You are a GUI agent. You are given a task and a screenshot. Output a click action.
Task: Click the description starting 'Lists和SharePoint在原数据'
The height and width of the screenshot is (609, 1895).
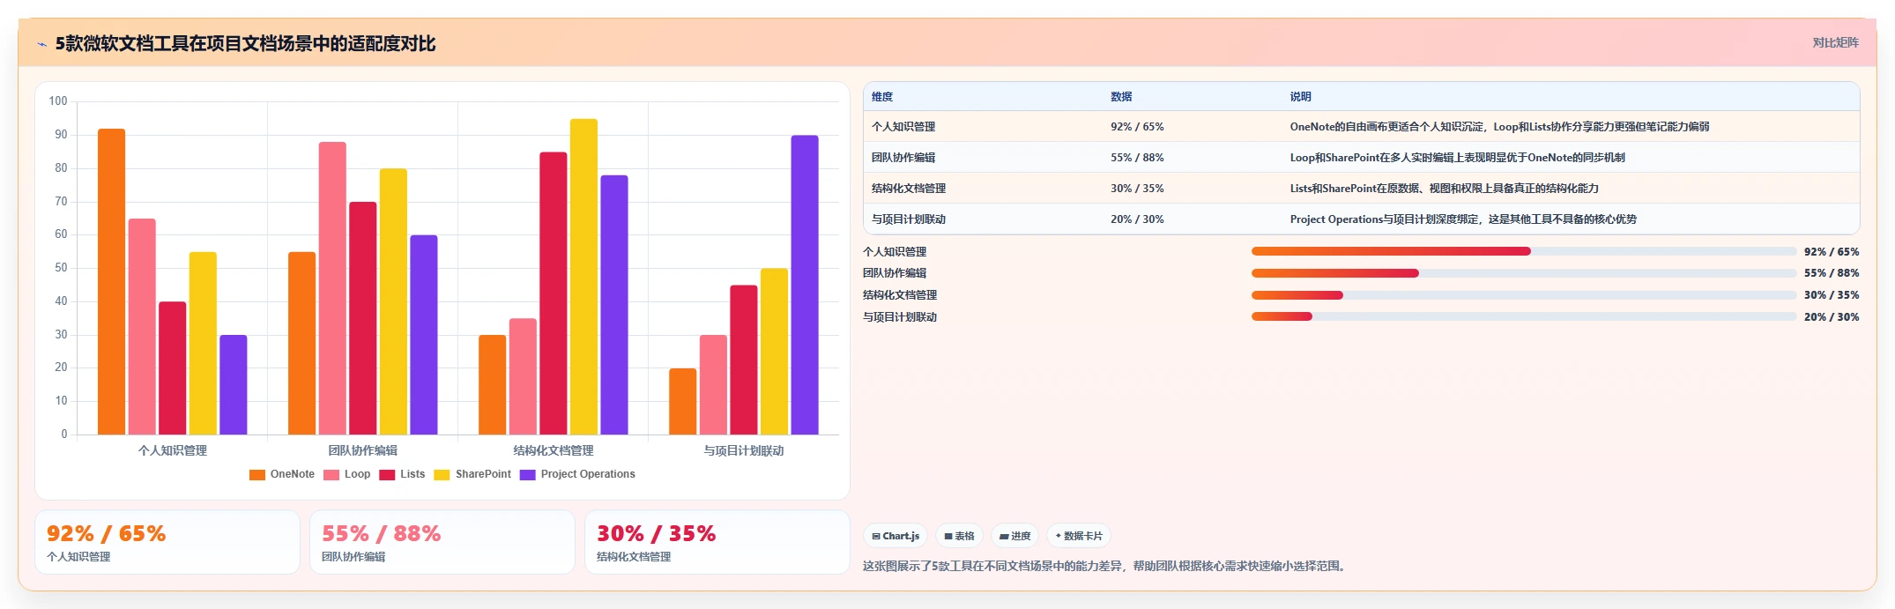1445,189
